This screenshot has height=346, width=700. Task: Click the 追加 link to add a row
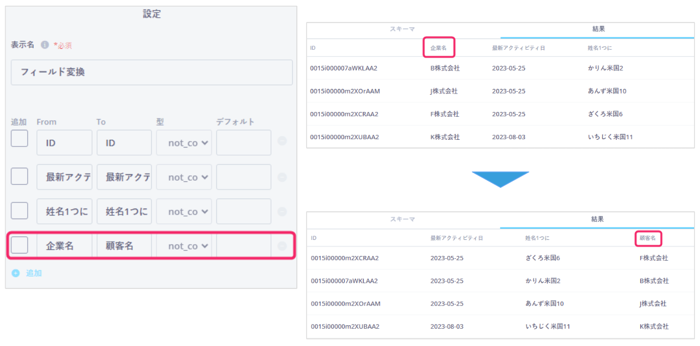click(34, 273)
